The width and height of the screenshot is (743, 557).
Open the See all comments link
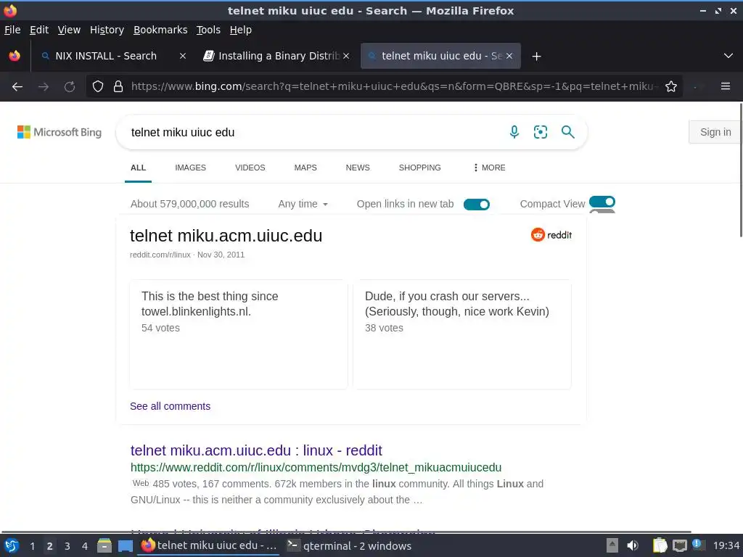coord(170,406)
